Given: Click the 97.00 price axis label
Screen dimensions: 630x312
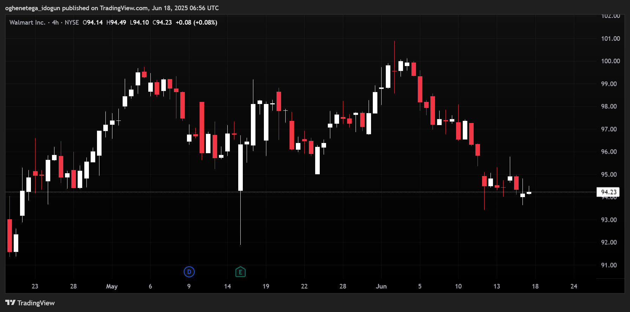Looking at the screenshot, I should [609, 129].
